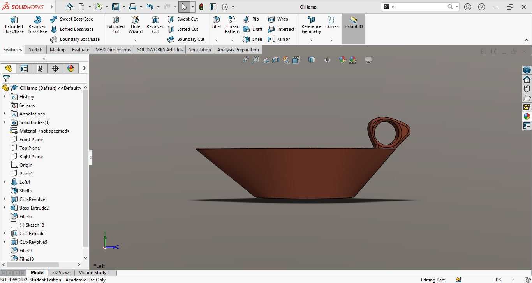
Task: Click the Revolved Cut icon
Action: pos(155,25)
